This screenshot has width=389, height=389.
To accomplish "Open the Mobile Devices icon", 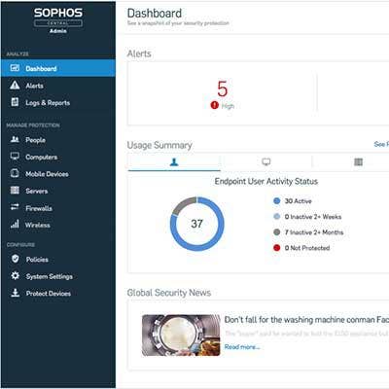I will [15, 173].
